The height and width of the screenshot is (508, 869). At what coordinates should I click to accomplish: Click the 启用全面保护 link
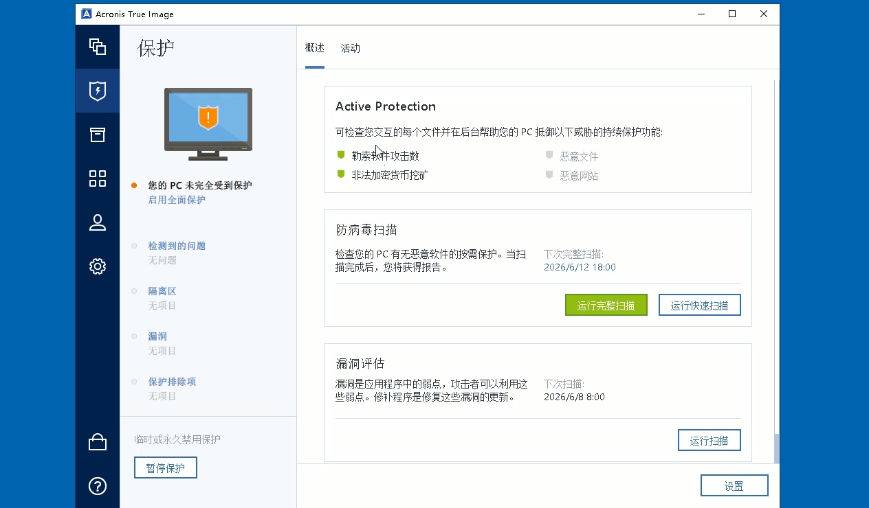(177, 200)
